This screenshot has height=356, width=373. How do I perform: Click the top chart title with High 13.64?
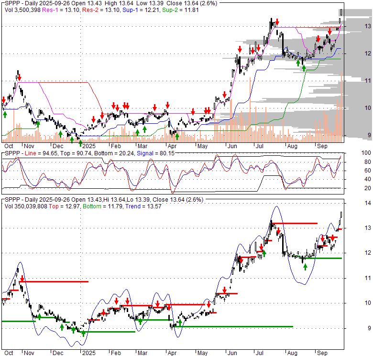pos(111,3)
